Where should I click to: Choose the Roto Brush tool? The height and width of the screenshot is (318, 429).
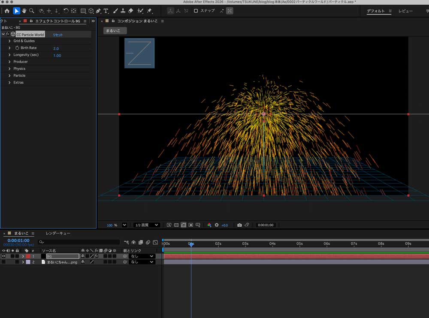(140, 11)
